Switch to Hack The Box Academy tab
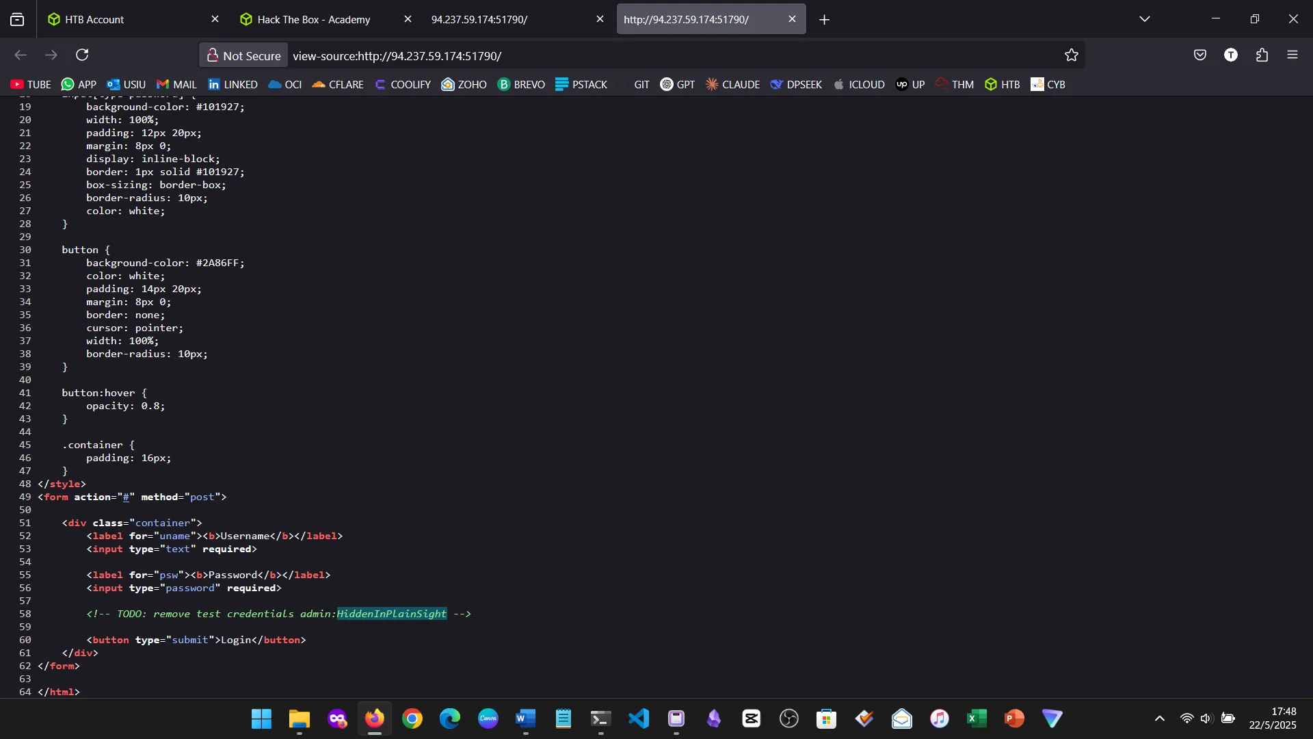The height and width of the screenshot is (739, 1313). [x=313, y=19]
